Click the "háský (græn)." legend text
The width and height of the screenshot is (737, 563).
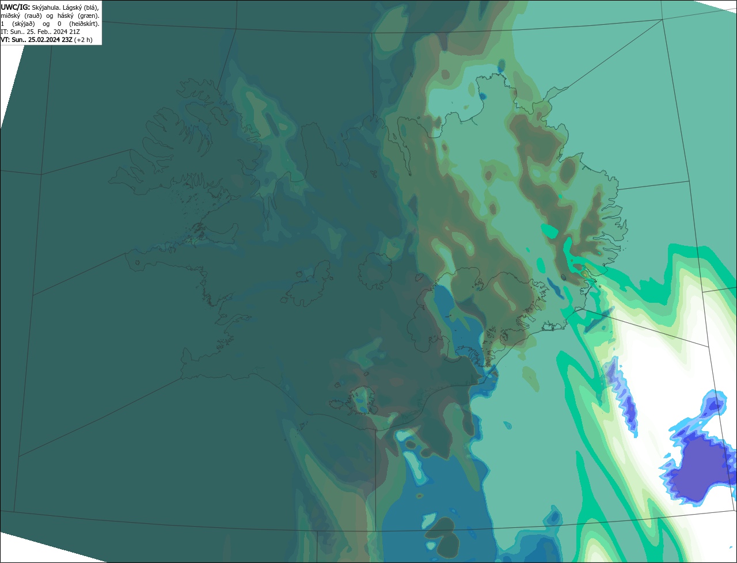click(78, 16)
